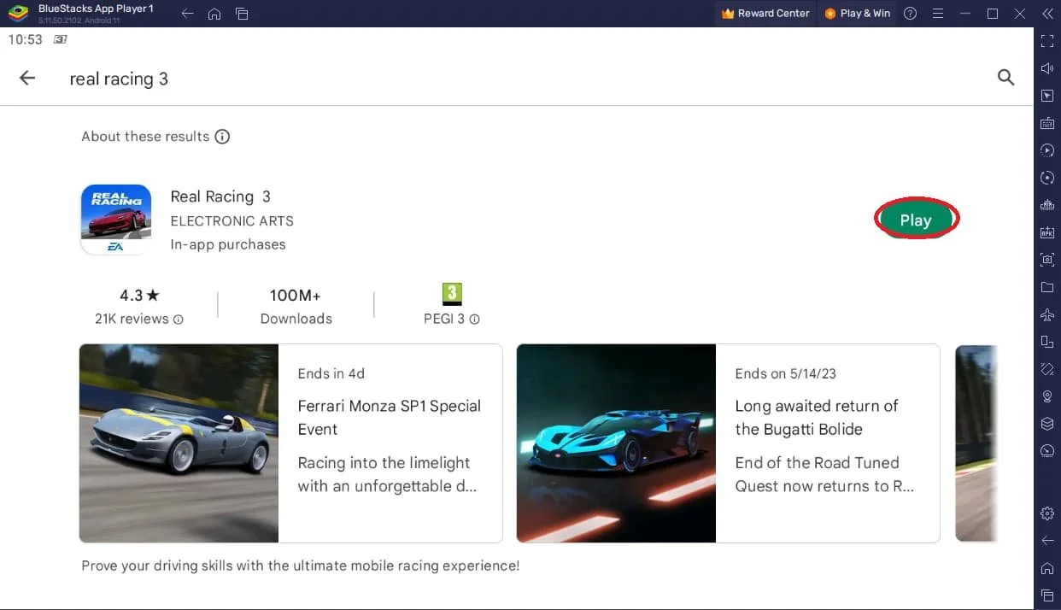Enable airplane mode from the sidebar
Screen dimensions: 1061x610
click(1047, 314)
